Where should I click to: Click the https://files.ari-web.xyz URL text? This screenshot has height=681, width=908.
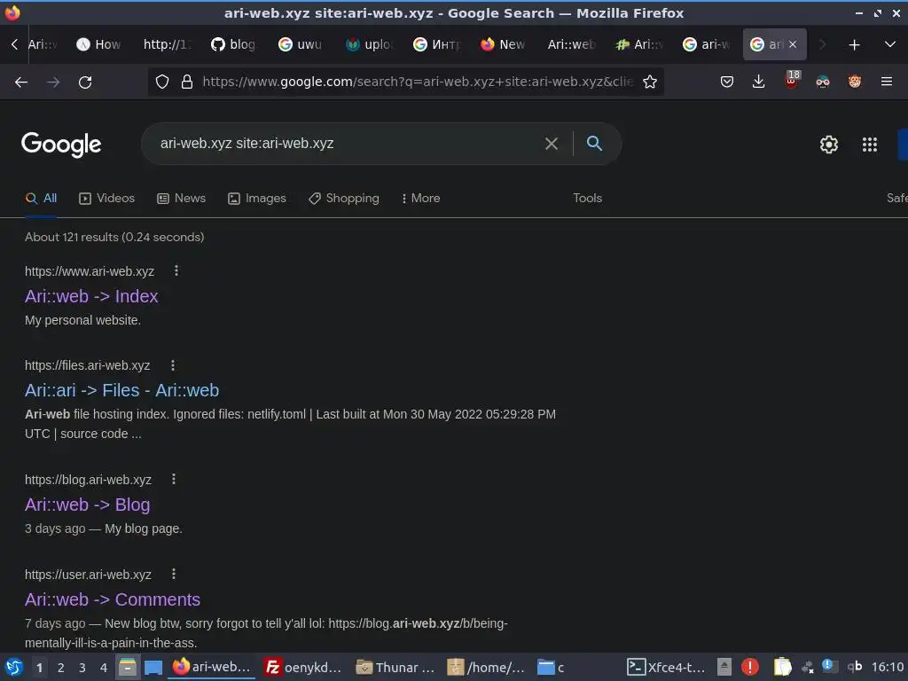88,365
